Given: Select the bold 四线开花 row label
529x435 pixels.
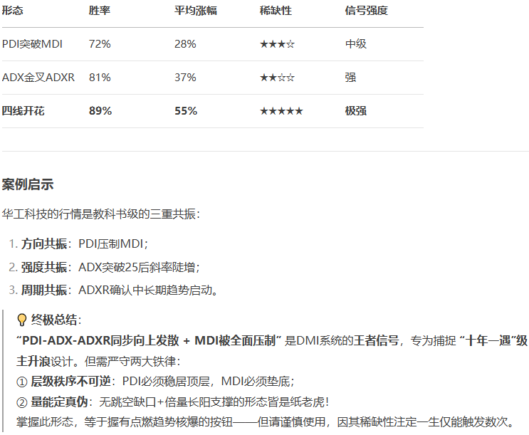Looking at the screenshot, I should click(23, 111).
